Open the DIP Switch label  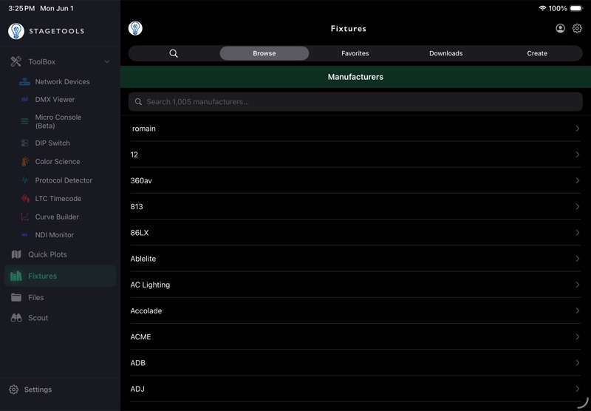[52, 143]
